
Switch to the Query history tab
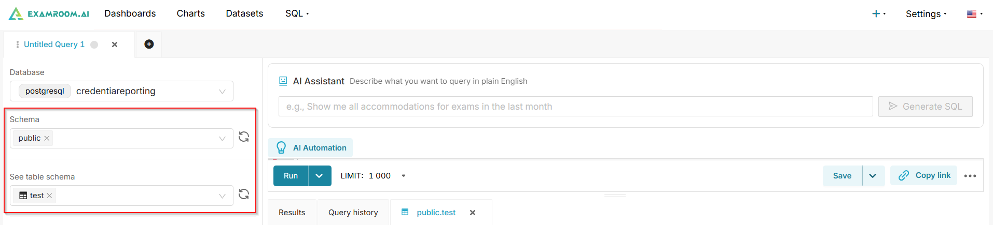[x=353, y=213]
